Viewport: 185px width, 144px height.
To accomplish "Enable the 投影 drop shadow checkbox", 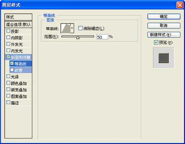I will coord(8,31).
